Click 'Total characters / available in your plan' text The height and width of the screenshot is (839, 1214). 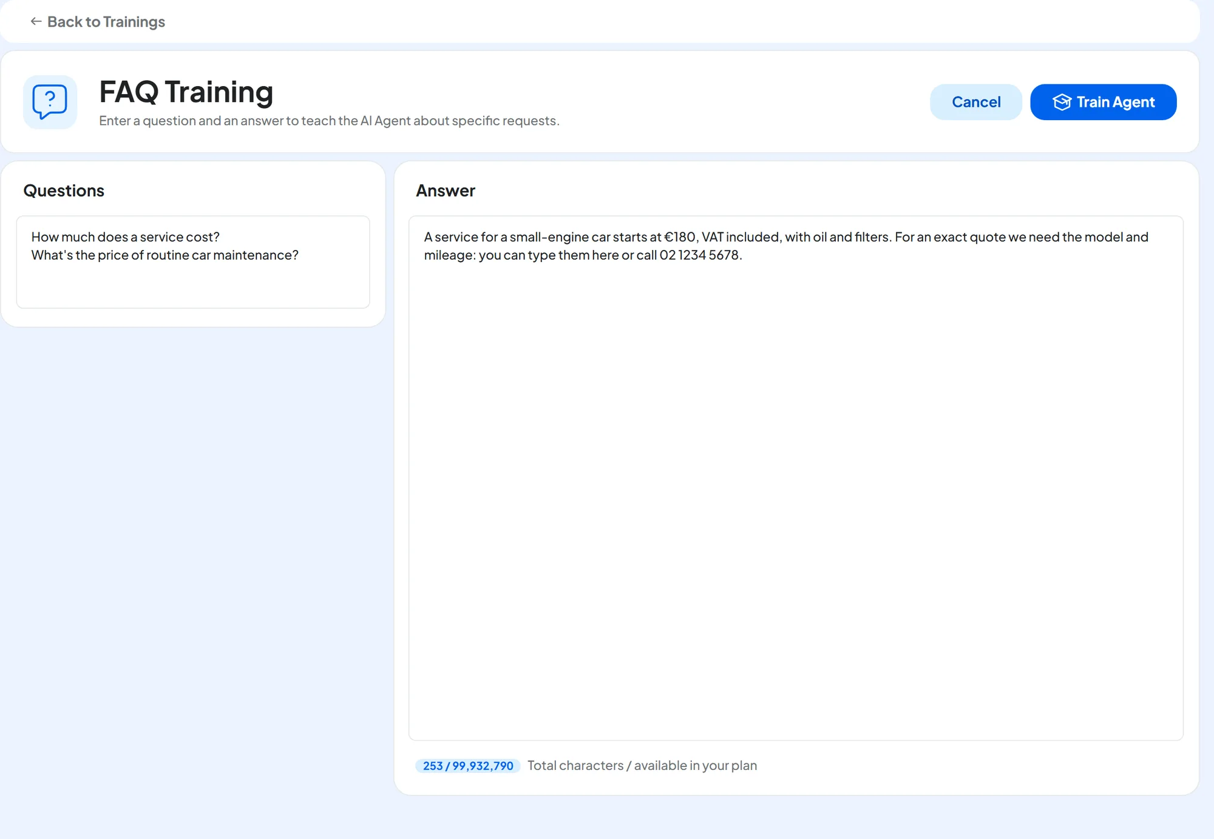[642, 766]
